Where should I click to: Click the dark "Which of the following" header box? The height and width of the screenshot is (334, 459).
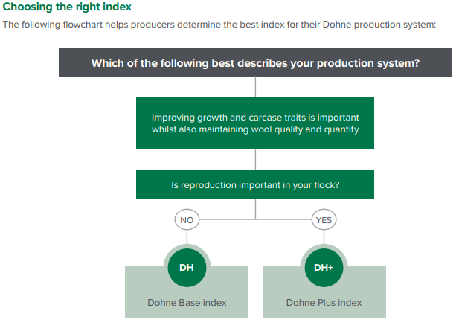tap(255, 62)
